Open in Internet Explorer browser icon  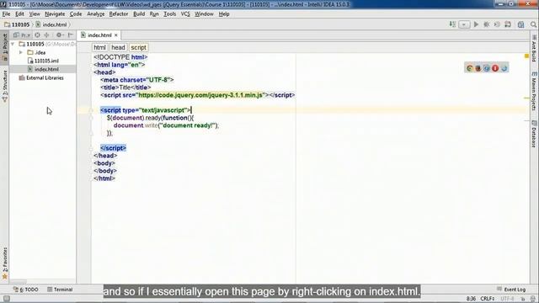click(504, 68)
